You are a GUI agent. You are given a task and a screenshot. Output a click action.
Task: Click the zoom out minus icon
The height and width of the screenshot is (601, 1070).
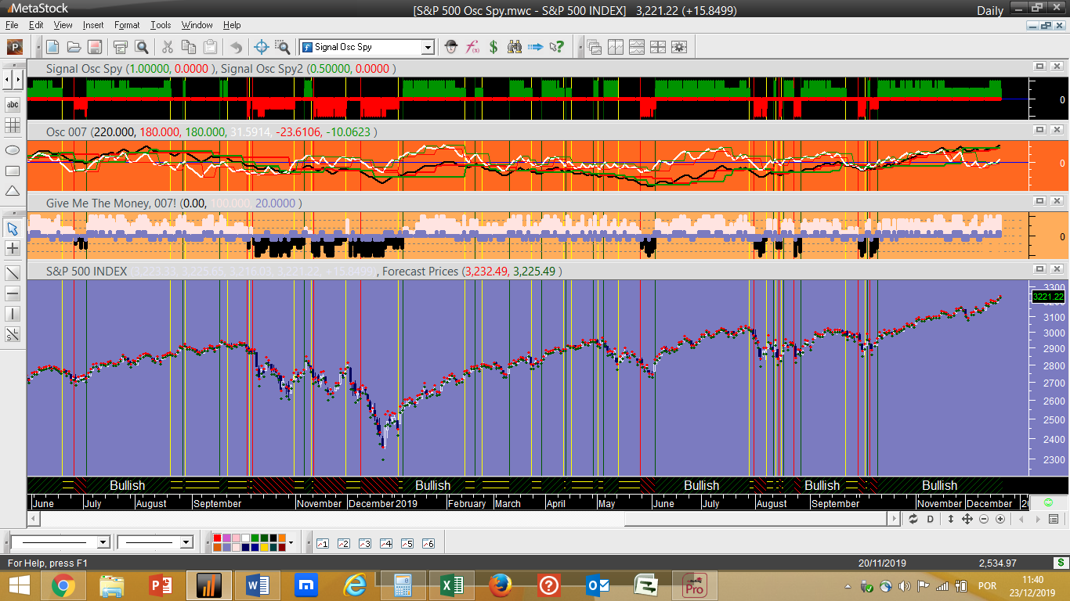(984, 519)
